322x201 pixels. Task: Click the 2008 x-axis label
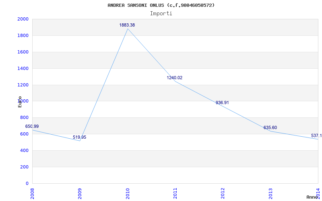point(32,194)
